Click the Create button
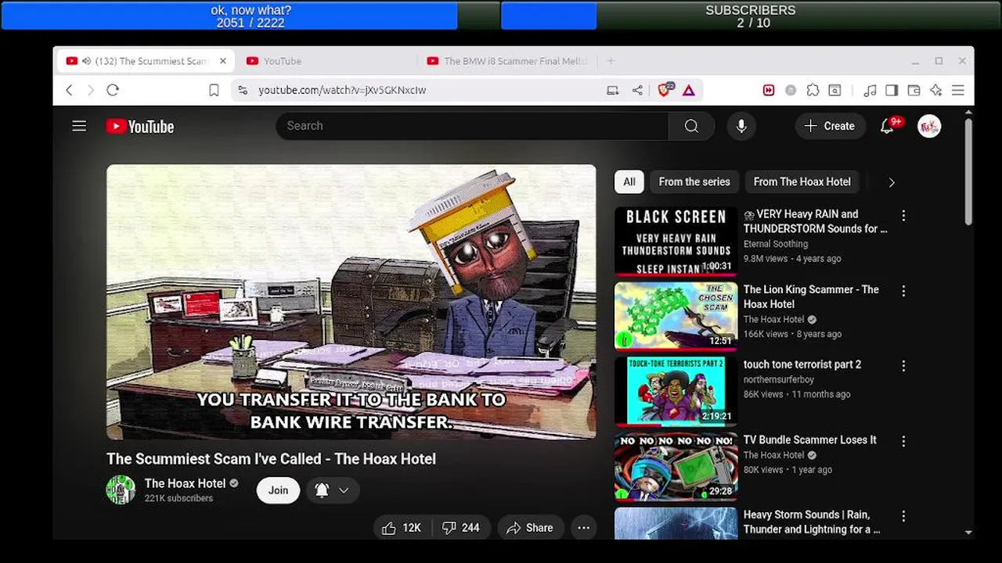This screenshot has height=563, width=1002. point(829,126)
